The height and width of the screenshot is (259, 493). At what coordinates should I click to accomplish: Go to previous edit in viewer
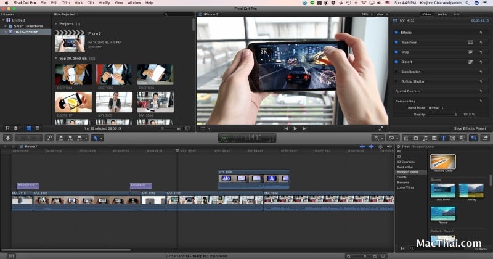point(286,128)
